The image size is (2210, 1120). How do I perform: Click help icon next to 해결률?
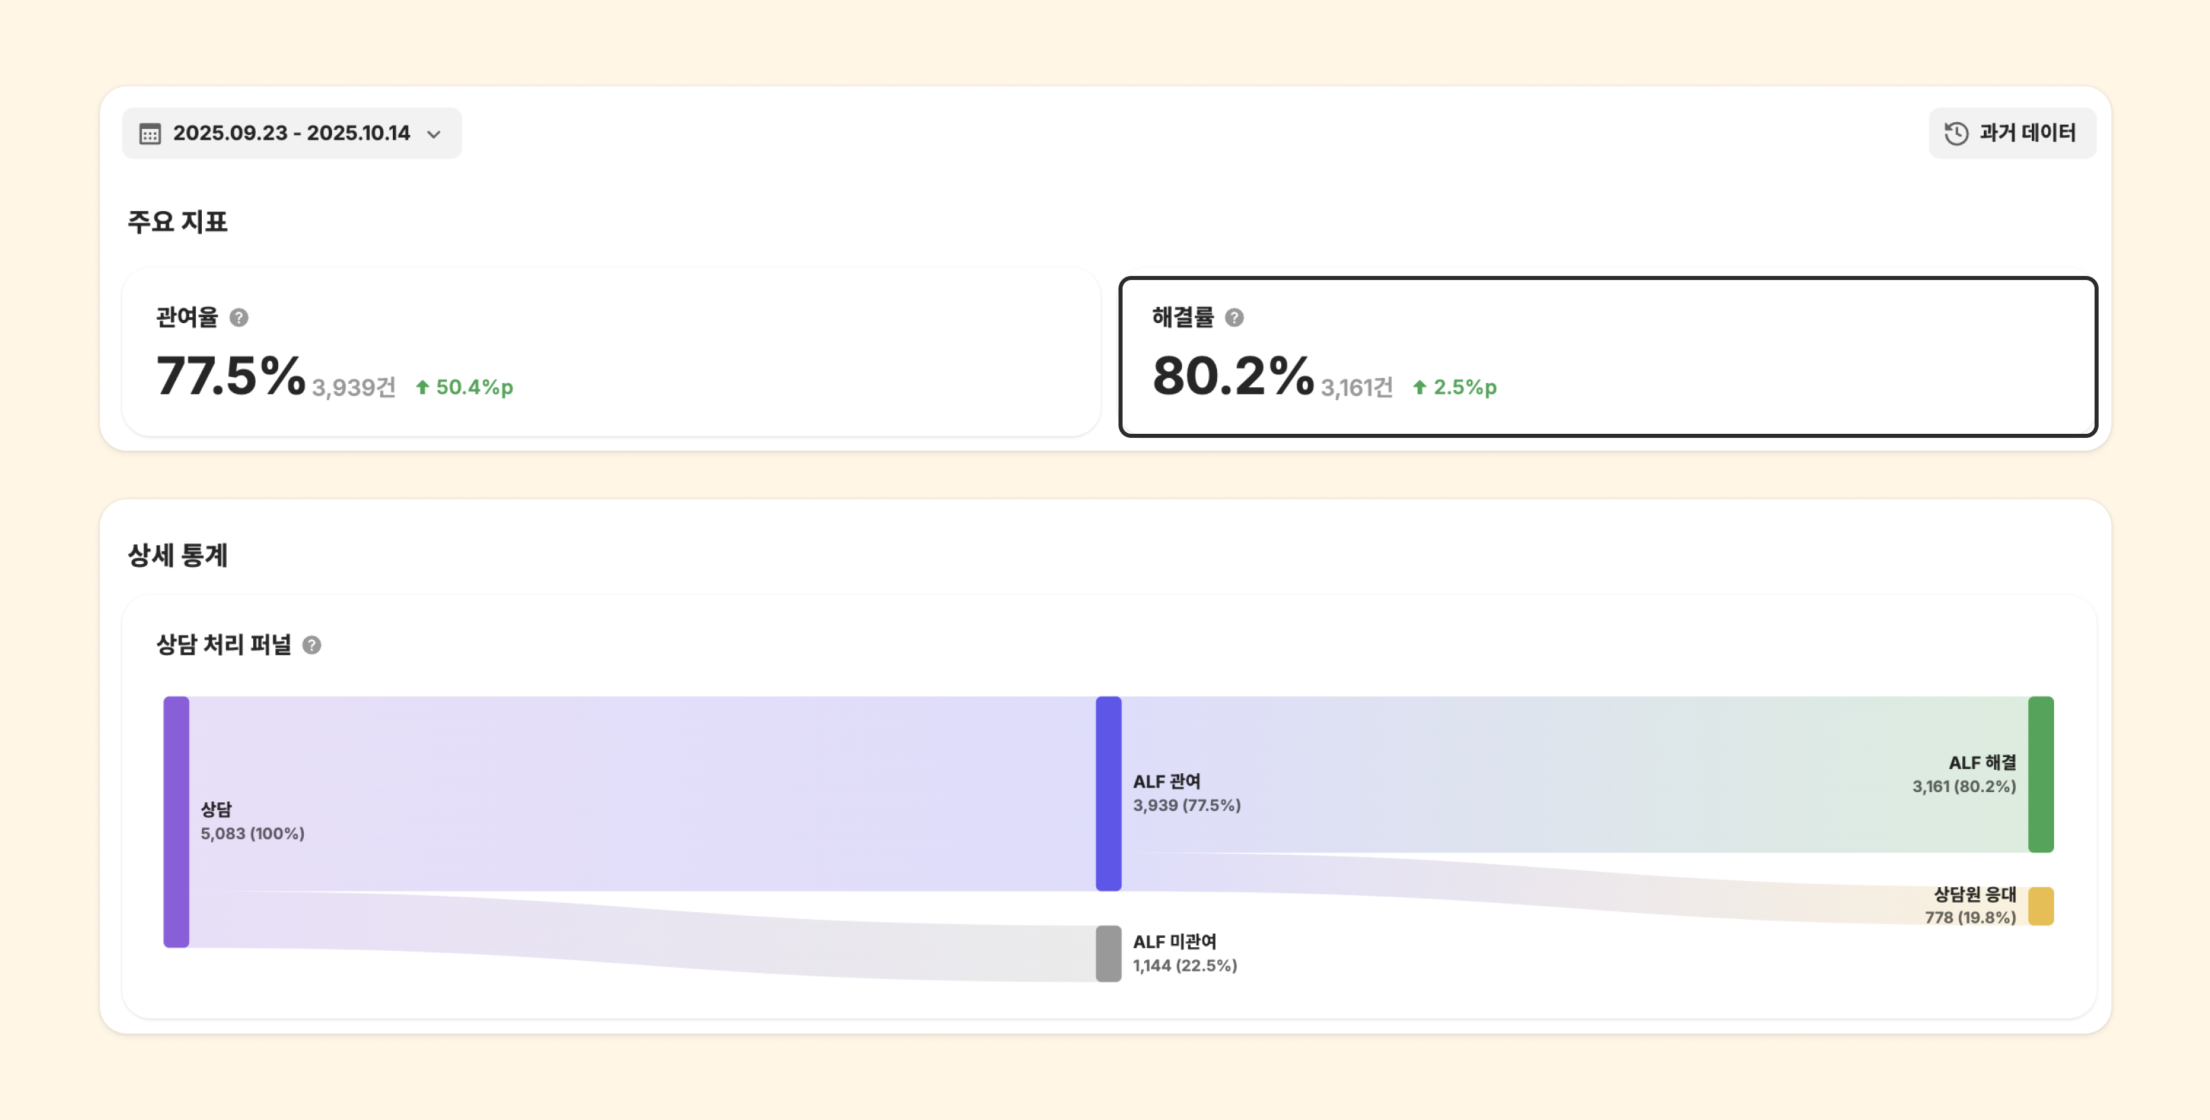[1234, 317]
